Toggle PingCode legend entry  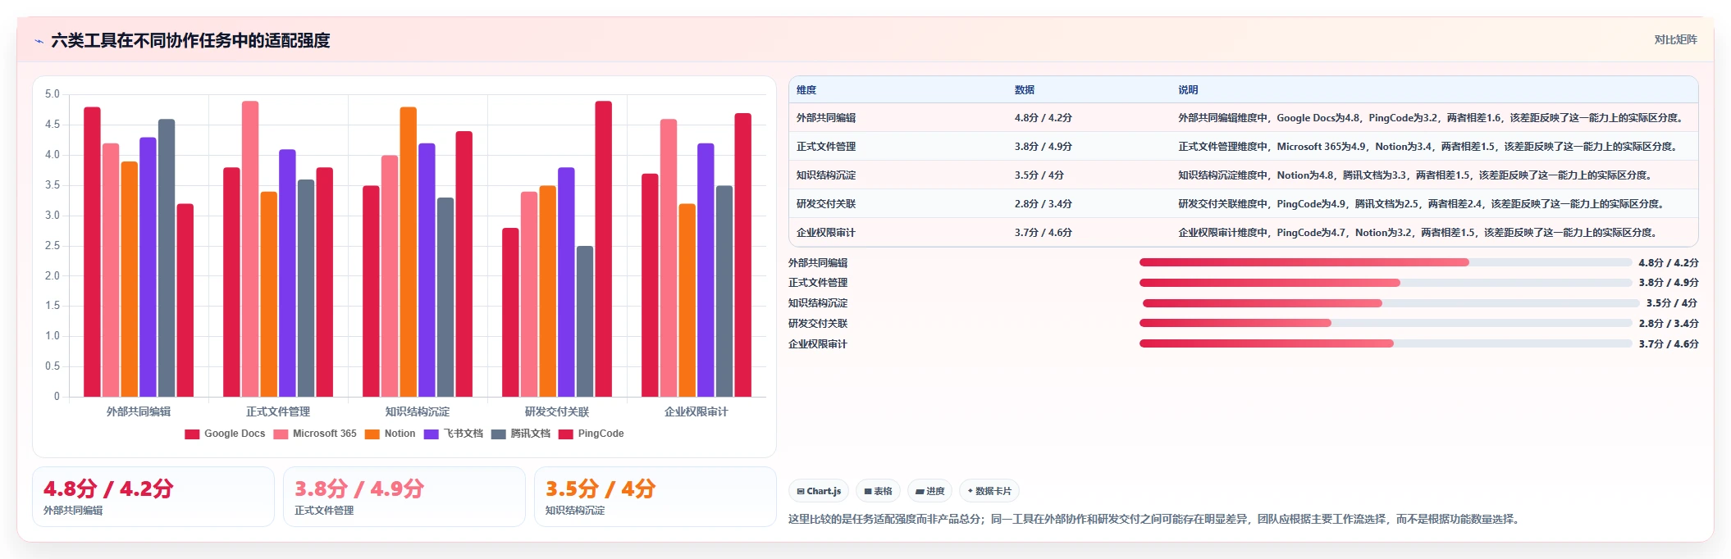[591, 434]
